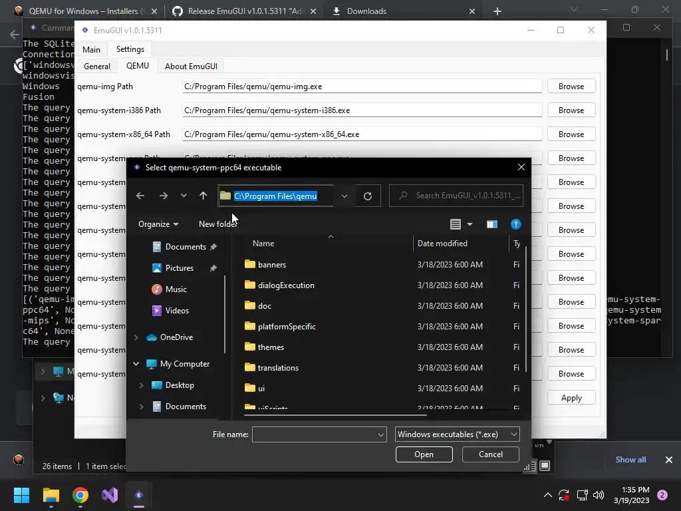The height and width of the screenshot is (511, 681).
Task: Close the Select qemu-system-ppc64 dialog
Action: pos(521,167)
